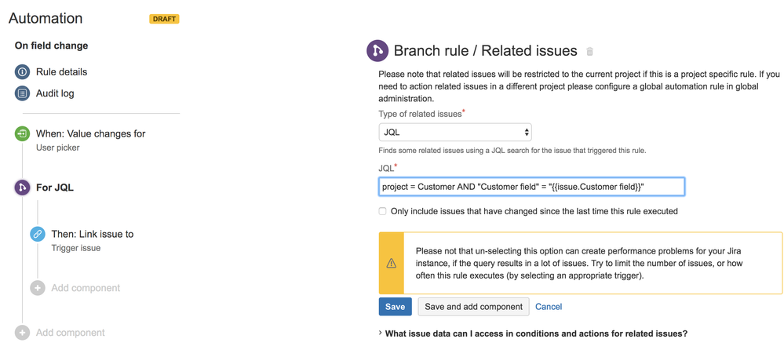Open Rule details in the sidebar

(x=61, y=72)
